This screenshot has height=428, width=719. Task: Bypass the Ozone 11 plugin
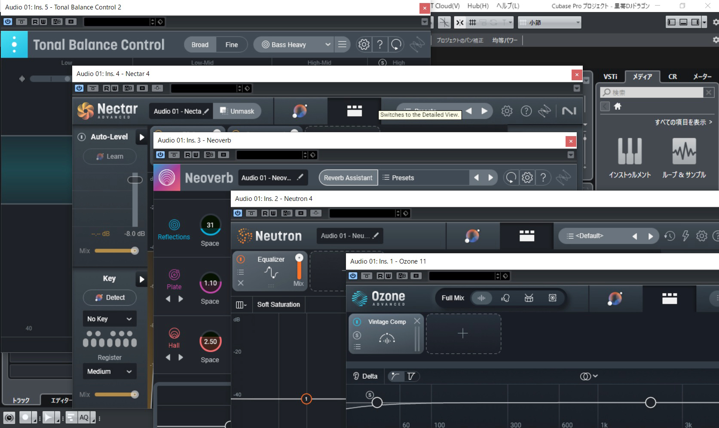click(x=353, y=276)
